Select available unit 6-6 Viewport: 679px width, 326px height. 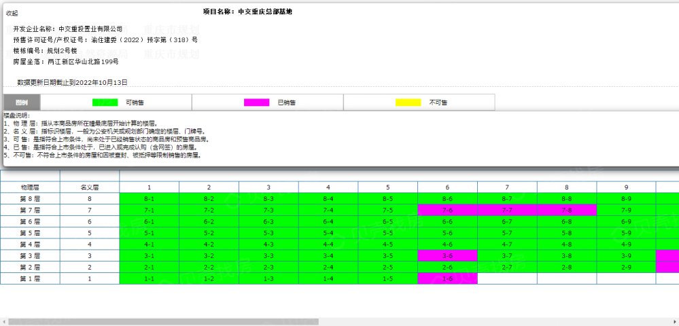click(448, 221)
